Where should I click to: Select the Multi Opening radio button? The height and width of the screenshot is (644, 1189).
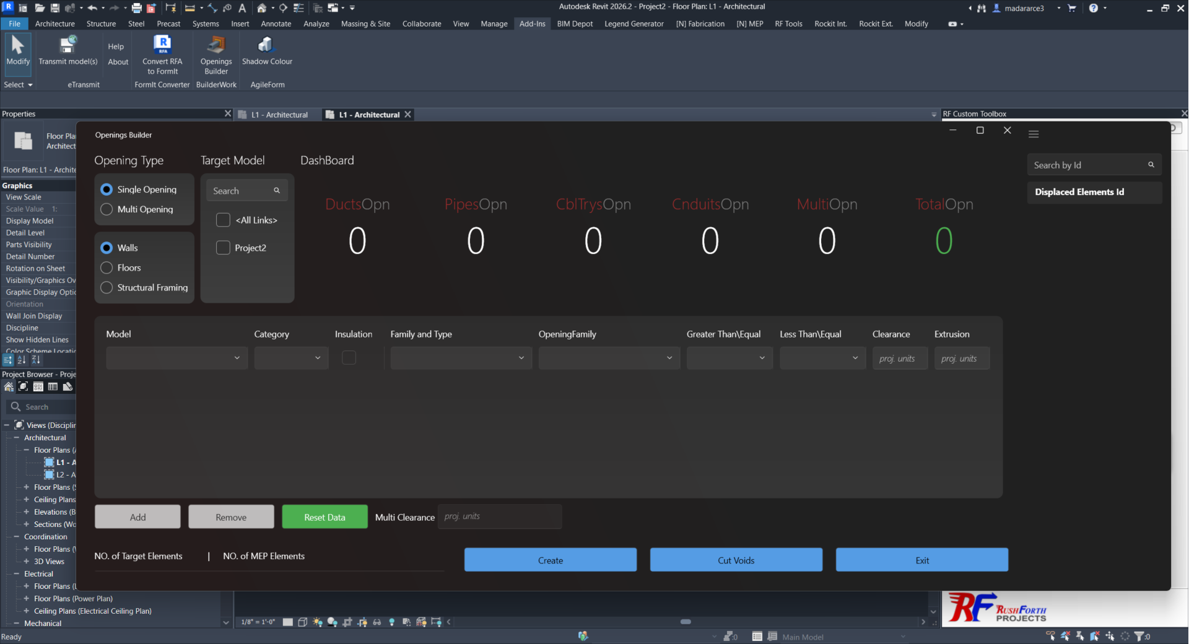[107, 209]
